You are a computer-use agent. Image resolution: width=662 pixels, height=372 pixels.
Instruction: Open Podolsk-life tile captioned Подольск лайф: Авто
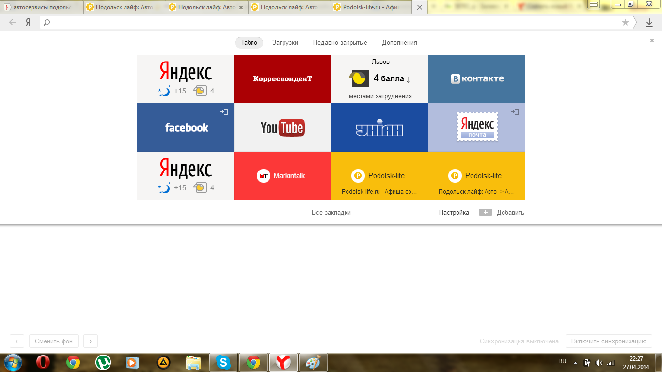(476, 176)
